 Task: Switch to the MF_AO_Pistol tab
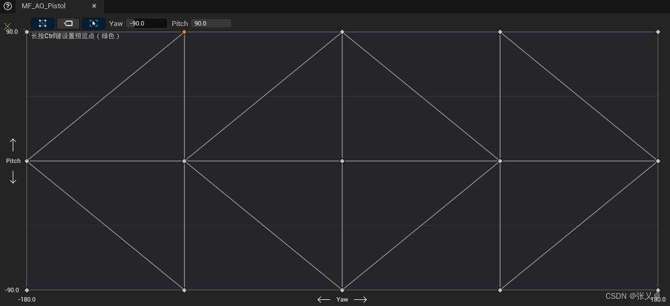click(43, 6)
